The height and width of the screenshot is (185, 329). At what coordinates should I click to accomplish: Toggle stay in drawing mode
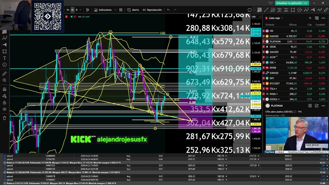coord(4,96)
